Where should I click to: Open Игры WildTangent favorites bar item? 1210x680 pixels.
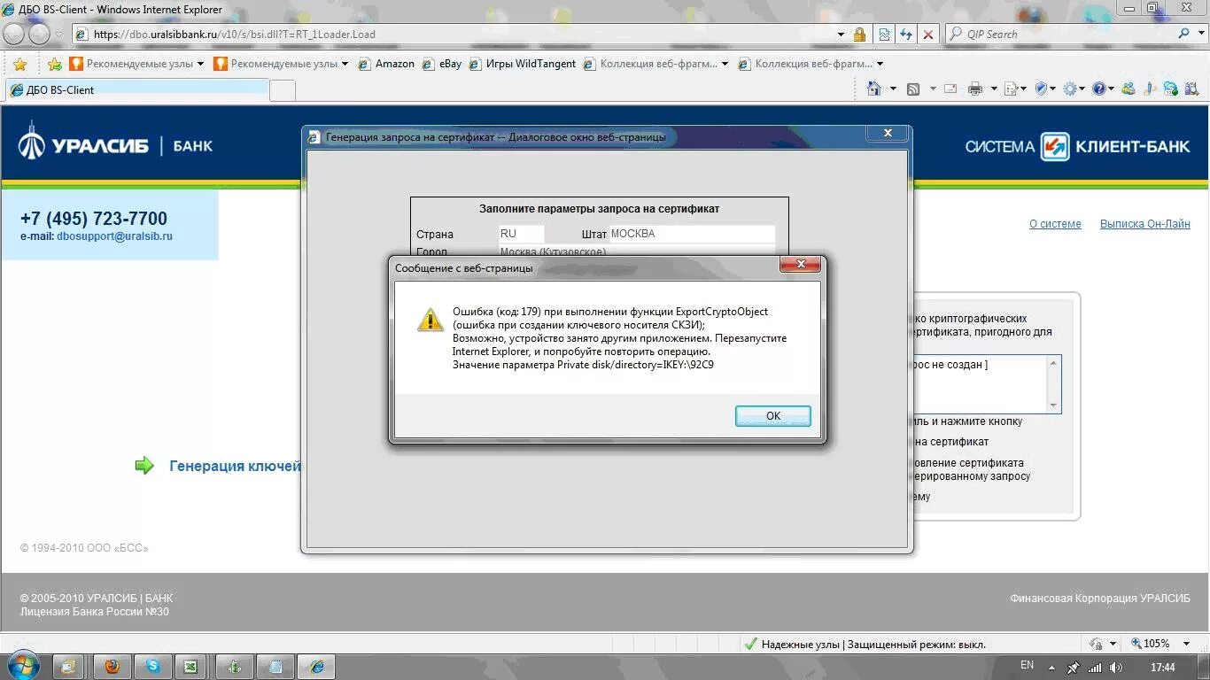coord(522,64)
